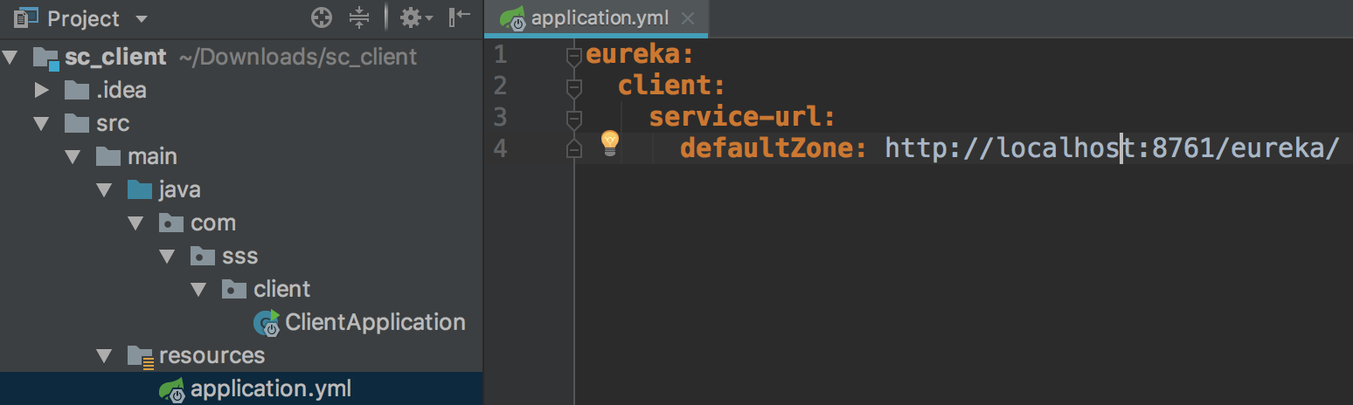1353x405 pixels.
Task: Place cursor on the eureka key
Action: click(x=640, y=55)
